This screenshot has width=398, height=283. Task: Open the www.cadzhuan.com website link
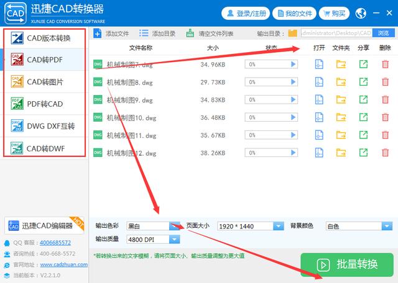click(64, 264)
